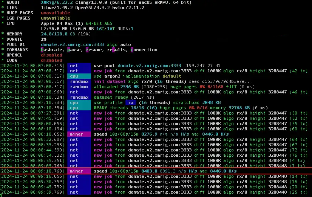Image resolution: width=312 pixels, height=197 pixels.
Task: Click the POOL #1 donate.v2.xmrig.com:3333 address
Action: (73, 44)
